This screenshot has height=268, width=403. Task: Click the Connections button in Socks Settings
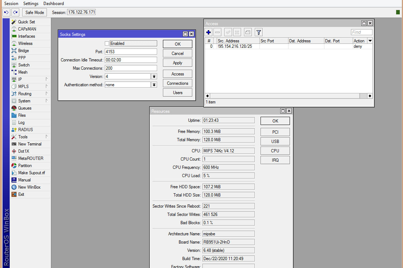178,83
